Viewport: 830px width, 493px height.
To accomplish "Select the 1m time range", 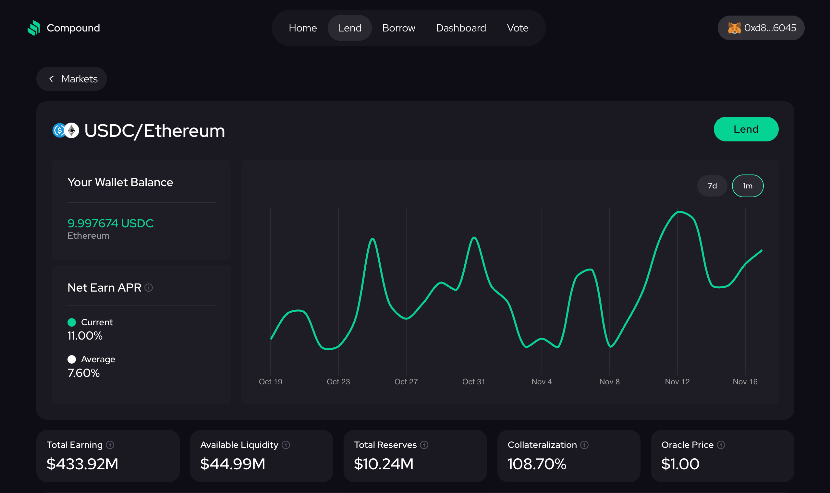I will pos(747,186).
